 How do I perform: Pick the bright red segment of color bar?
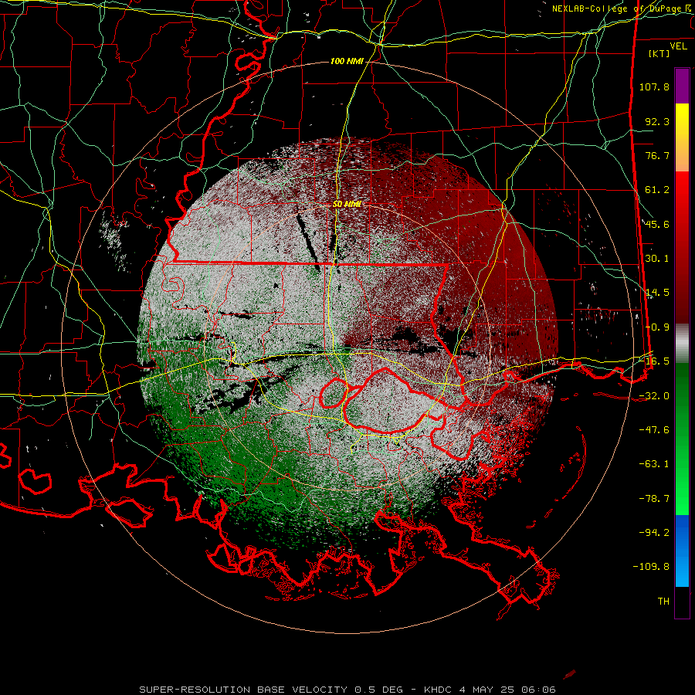pos(682,195)
